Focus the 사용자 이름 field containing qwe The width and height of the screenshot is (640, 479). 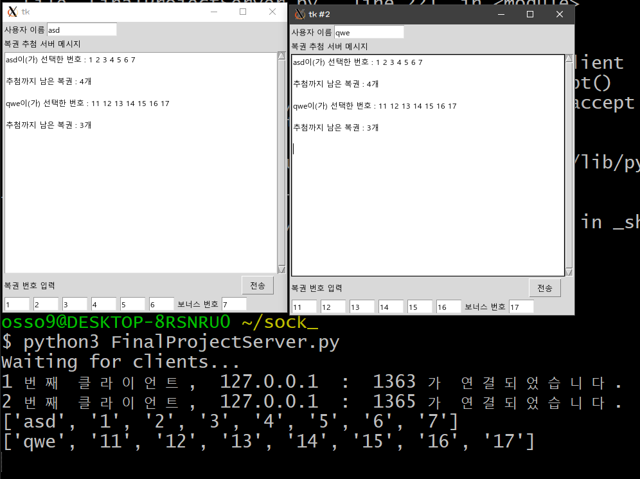tap(369, 32)
